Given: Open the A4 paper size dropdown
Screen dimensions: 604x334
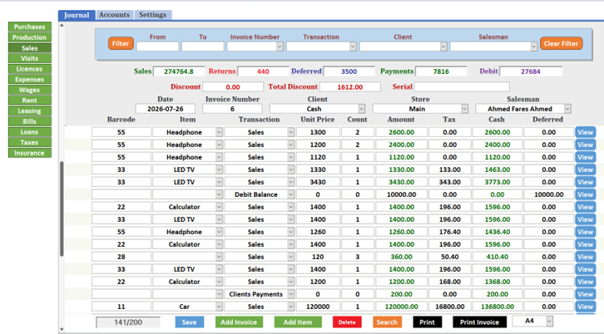Looking at the screenshot, I should pos(550,321).
